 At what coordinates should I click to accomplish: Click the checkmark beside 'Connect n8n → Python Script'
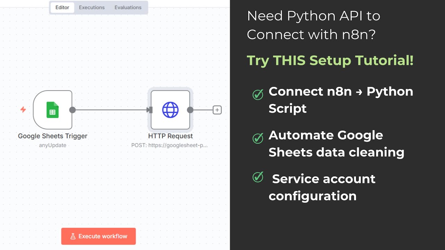tap(258, 94)
